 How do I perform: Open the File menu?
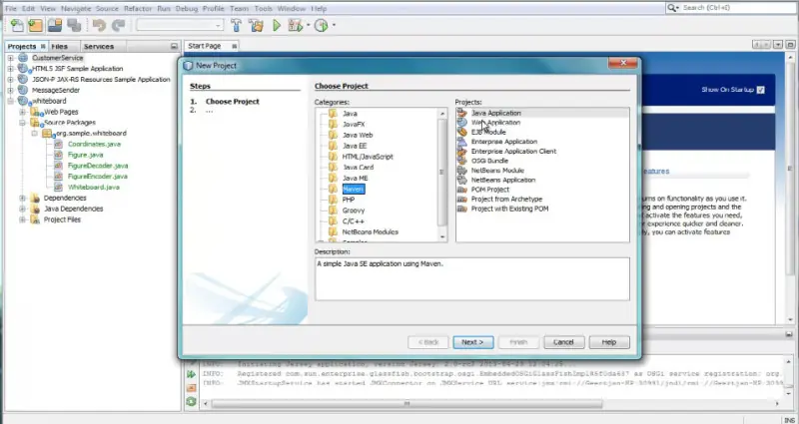(x=11, y=9)
